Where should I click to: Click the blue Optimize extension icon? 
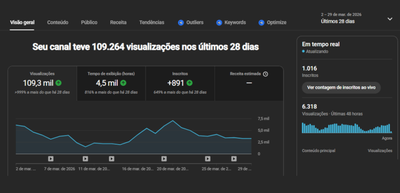(x=261, y=22)
